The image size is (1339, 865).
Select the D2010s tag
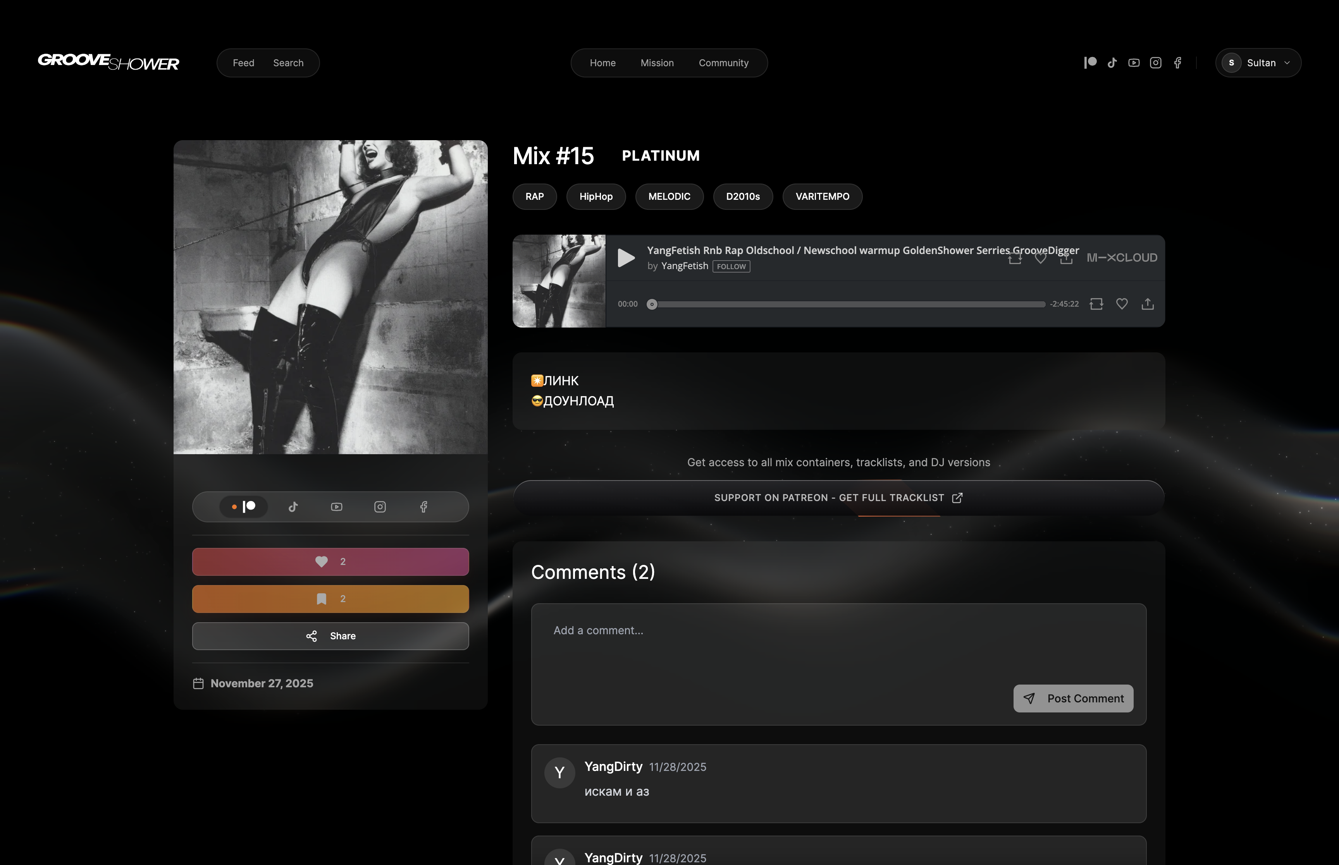click(743, 197)
